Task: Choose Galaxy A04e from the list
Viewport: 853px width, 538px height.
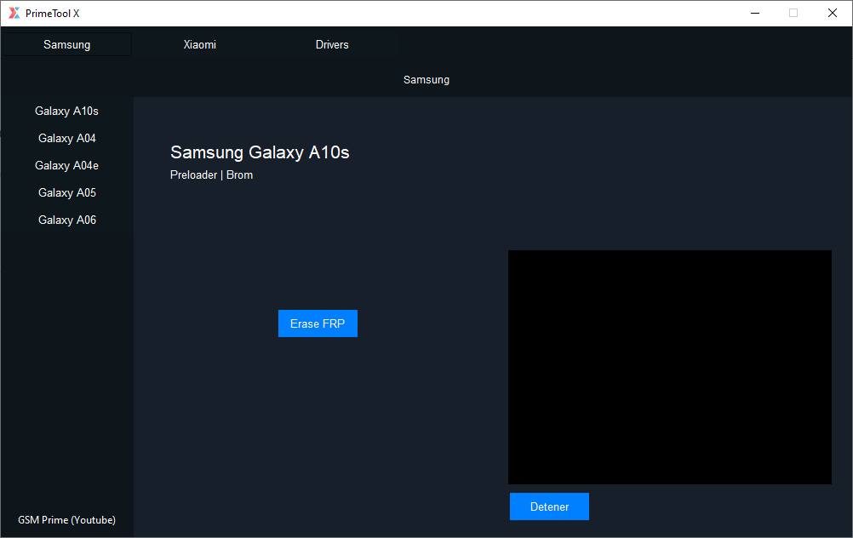Action: [x=67, y=165]
